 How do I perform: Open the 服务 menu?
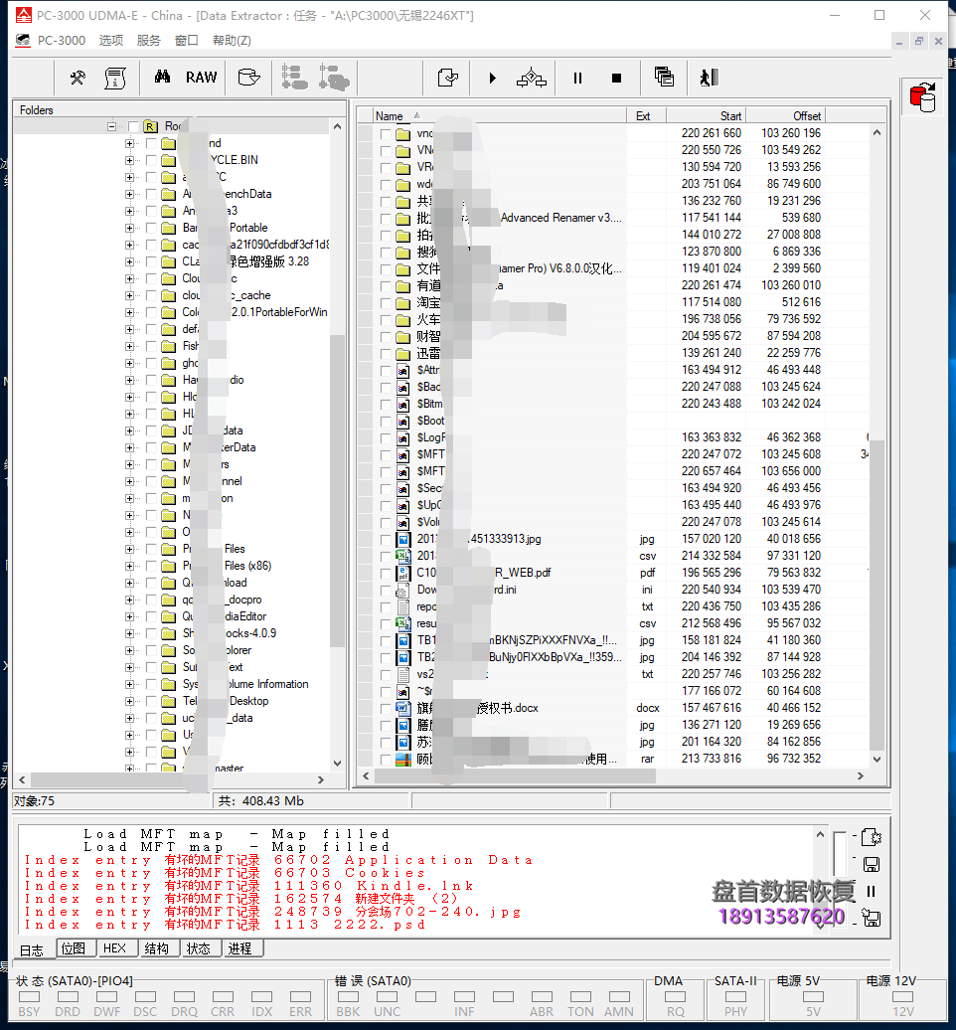[x=148, y=40]
